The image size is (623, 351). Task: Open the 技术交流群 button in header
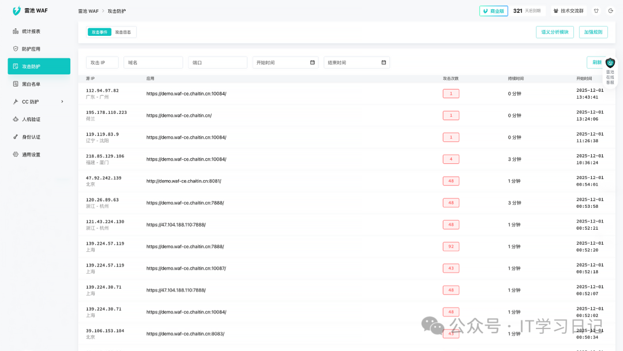(x=568, y=11)
